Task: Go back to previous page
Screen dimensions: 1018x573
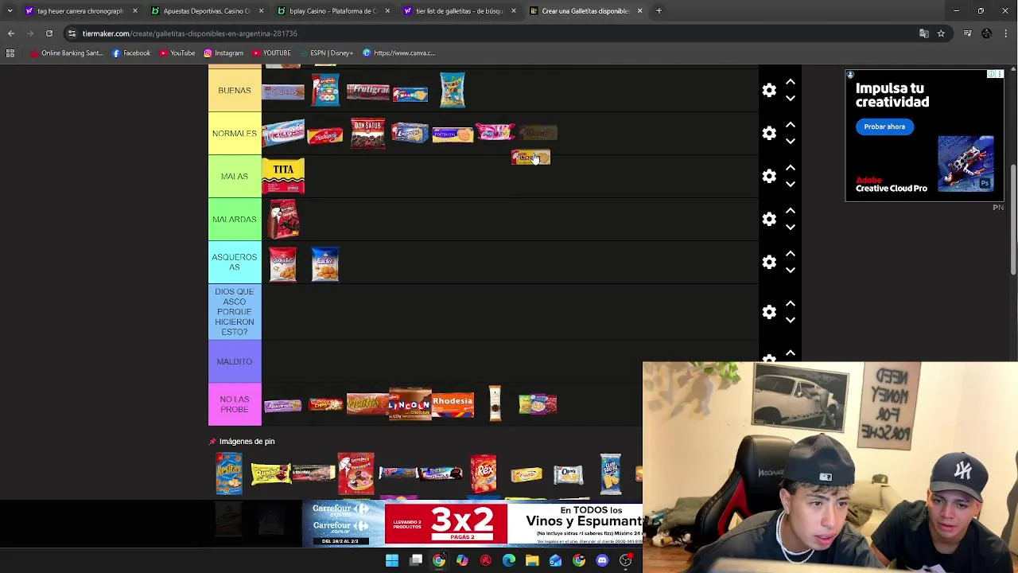Action: (11, 33)
